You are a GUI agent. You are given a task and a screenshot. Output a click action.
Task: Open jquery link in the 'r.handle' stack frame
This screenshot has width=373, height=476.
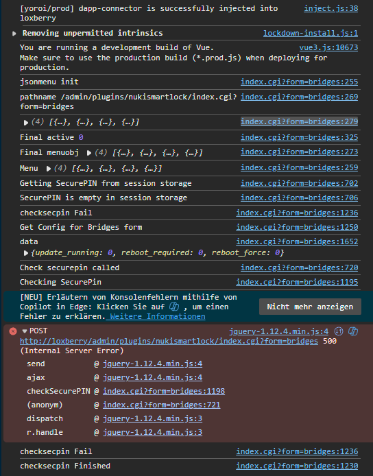click(x=152, y=432)
